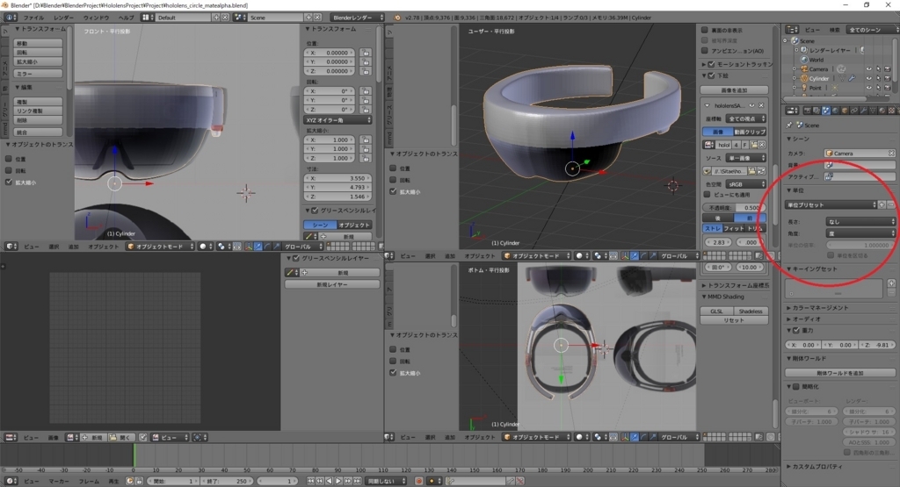Add unit preset with plus icon
The image size is (900, 487).
882,204
